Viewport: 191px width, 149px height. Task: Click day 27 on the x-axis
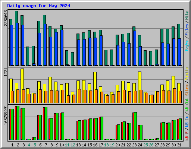click(157, 145)
